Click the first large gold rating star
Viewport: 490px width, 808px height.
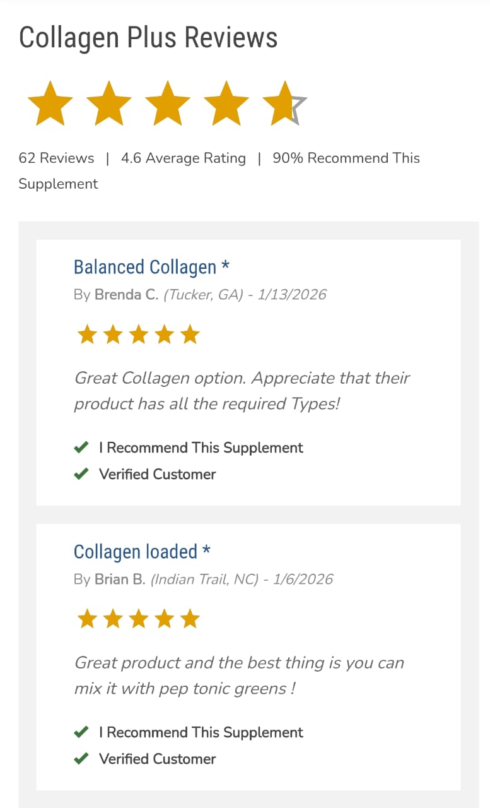50,104
